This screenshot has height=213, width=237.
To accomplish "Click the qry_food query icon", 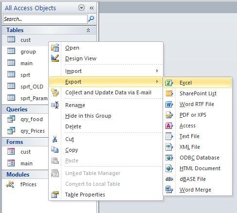I will [11, 119].
